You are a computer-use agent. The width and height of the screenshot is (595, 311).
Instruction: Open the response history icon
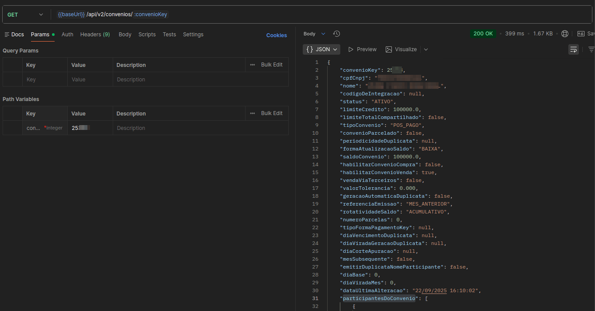click(x=336, y=34)
